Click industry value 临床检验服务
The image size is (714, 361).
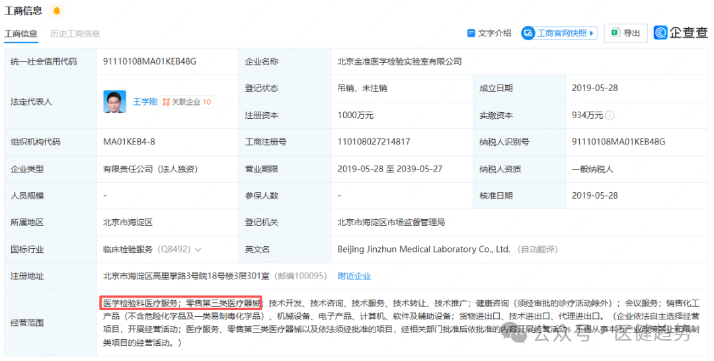click(x=128, y=249)
